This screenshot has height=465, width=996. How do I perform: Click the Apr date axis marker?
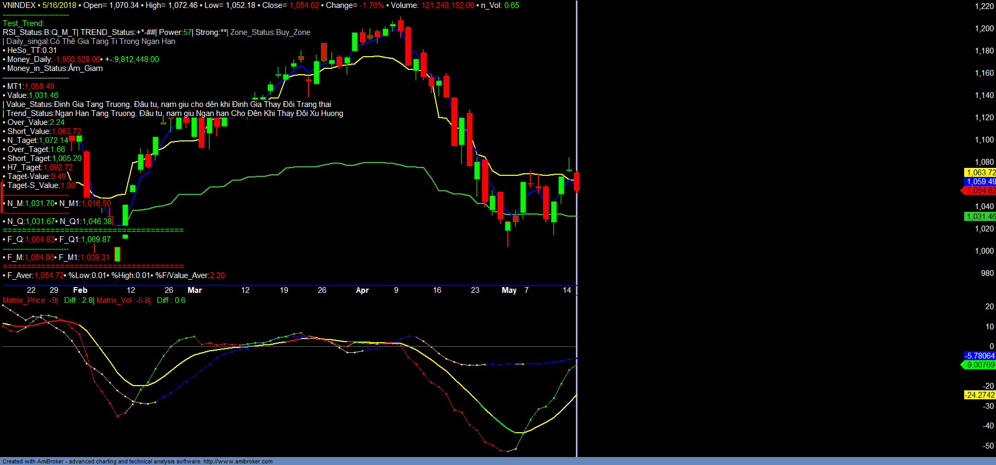point(362,290)
